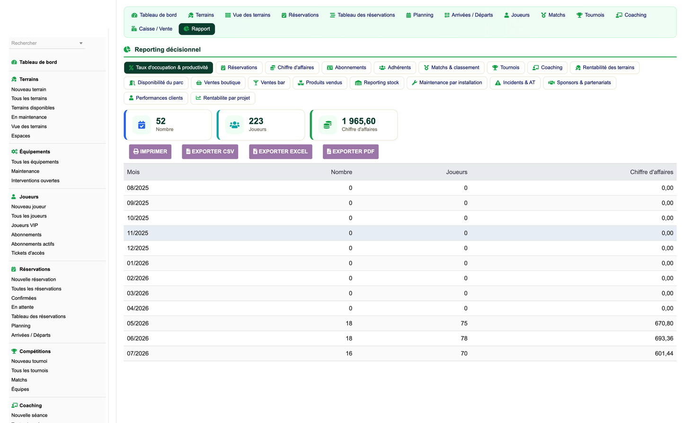Open the Abonnements report tab

point(346,68)
